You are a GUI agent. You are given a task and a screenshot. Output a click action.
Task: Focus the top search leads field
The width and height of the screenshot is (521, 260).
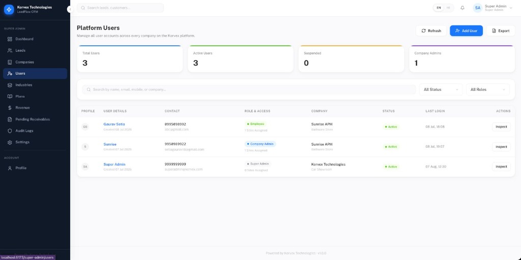[120, 8]
